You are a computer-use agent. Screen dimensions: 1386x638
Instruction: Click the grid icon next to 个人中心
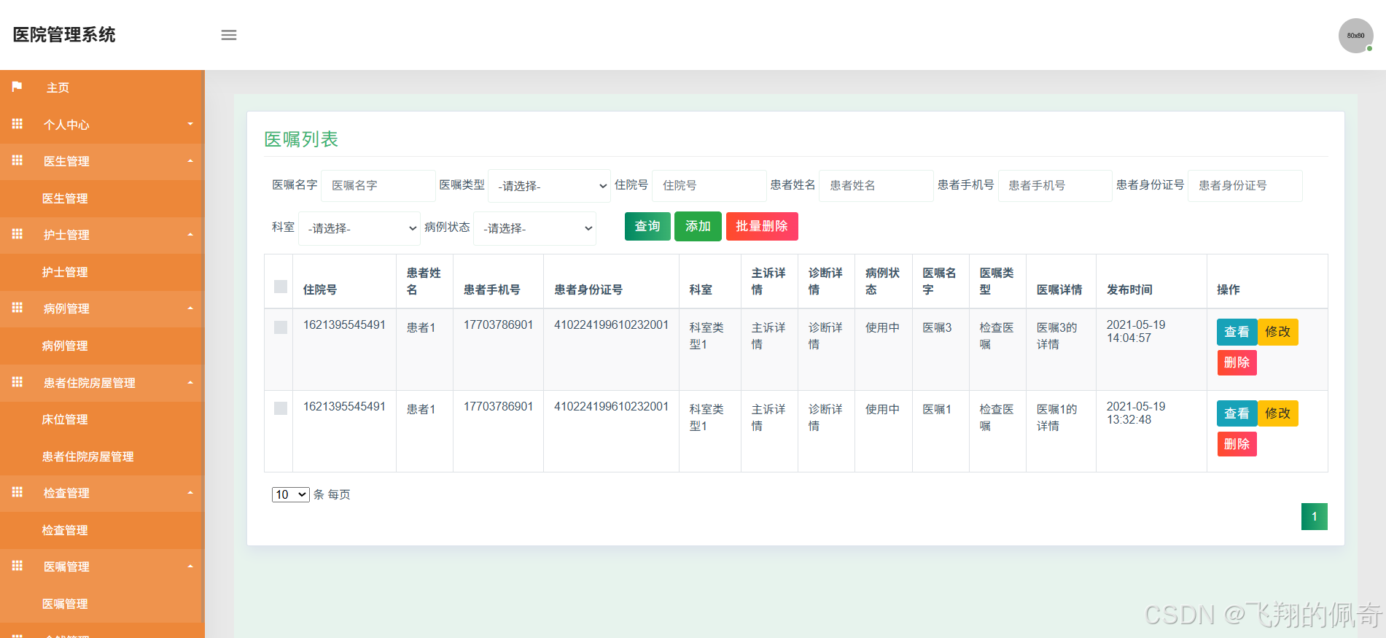[17, 124]
